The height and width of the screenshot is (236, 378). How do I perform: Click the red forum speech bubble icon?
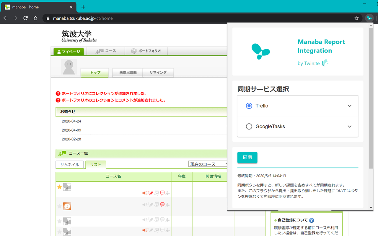click(162, 193)
